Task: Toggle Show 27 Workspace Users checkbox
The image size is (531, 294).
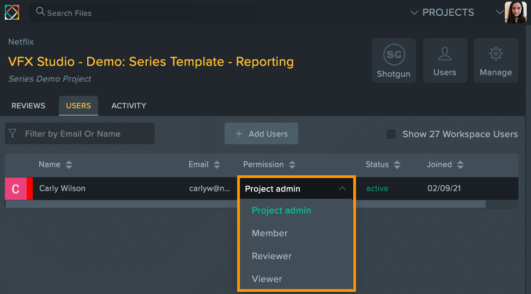Action: [391, 134]
